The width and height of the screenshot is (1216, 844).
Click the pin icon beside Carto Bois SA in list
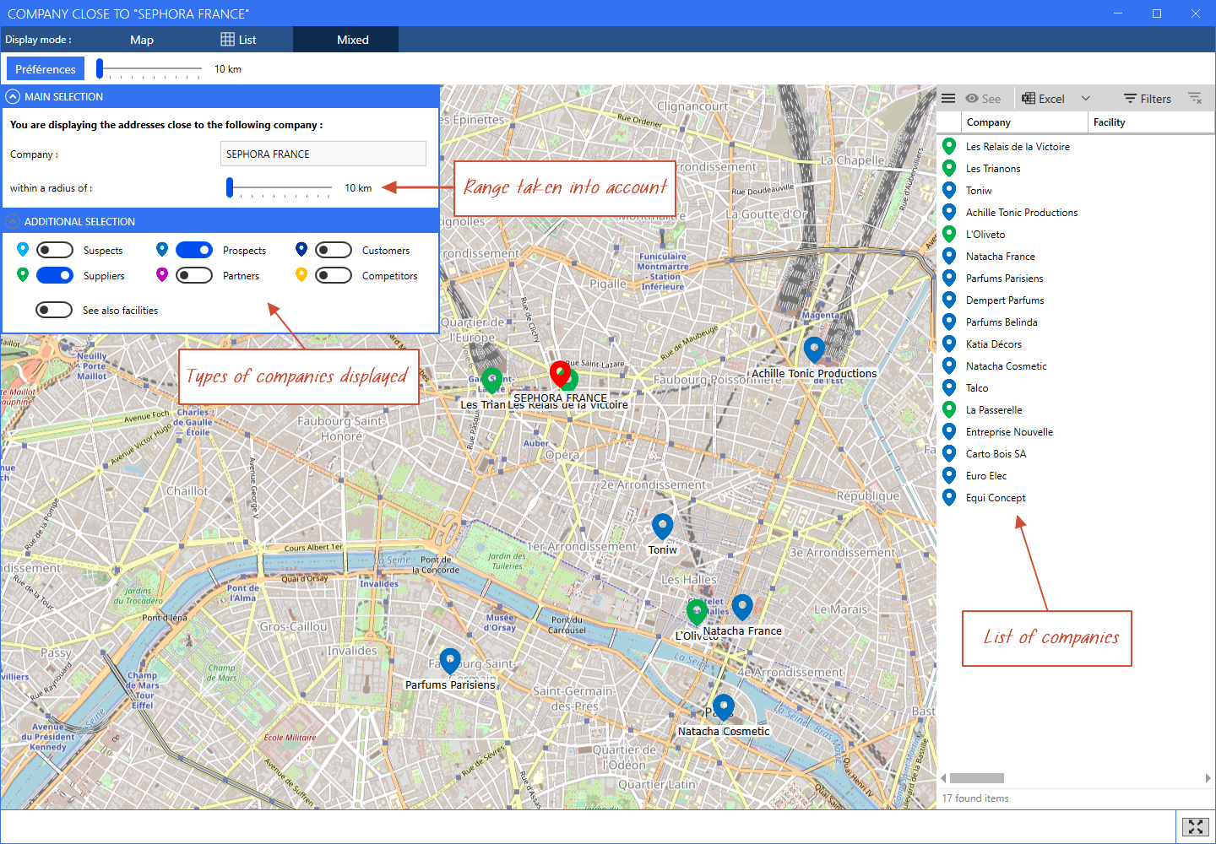[949, 453]
